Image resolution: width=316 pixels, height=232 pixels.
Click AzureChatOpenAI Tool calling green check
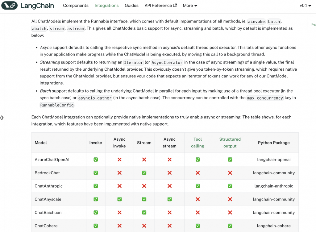click(x=198, y=159)
